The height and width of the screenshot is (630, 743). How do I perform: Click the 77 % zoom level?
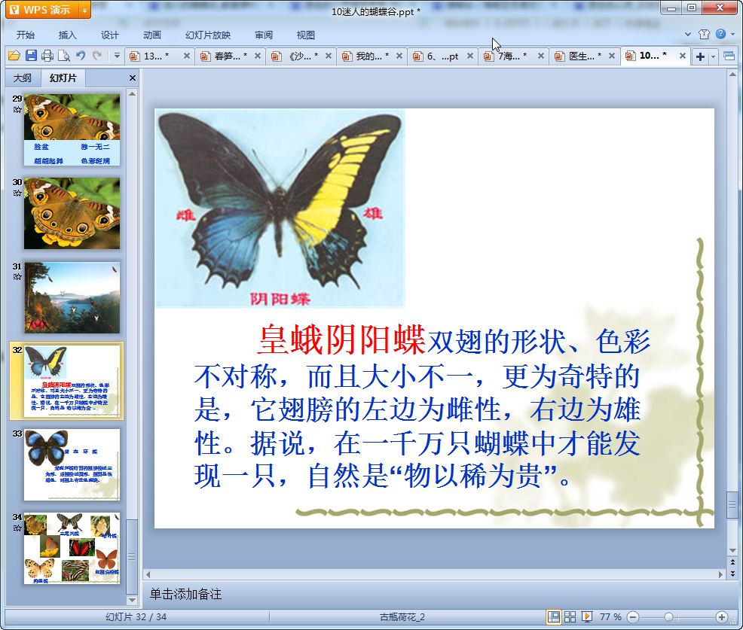610,616
